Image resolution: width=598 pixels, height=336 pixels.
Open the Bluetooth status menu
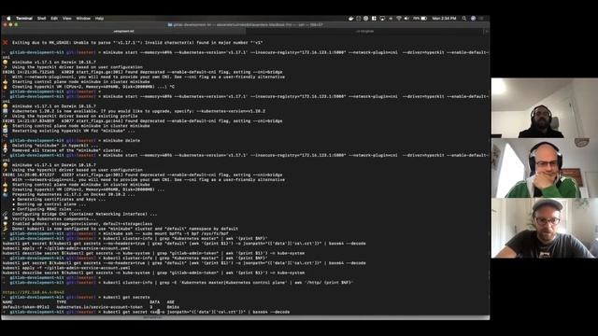click(391, 19)
